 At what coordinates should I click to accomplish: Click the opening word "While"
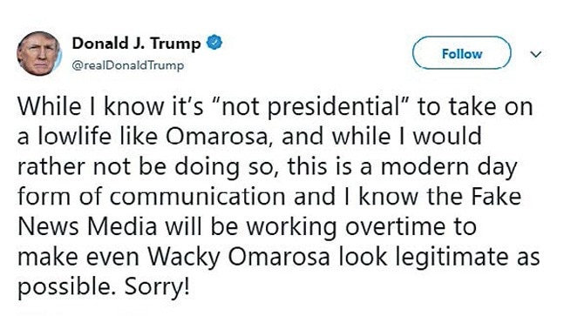coord(50,107)
